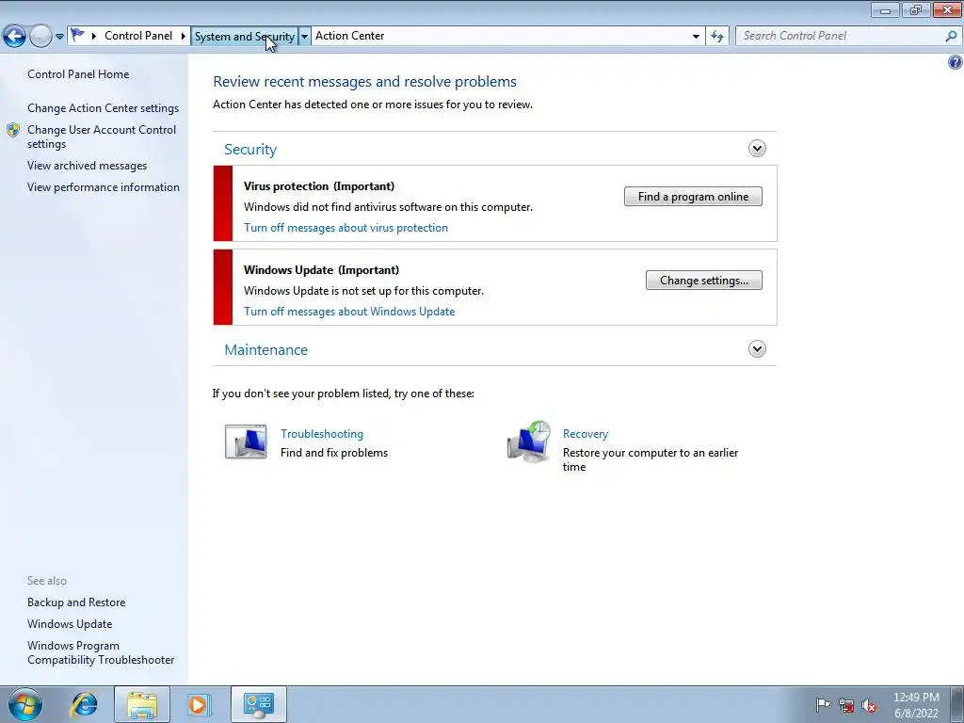Refresh the page with the refresh icon

[x=716, y=37]
